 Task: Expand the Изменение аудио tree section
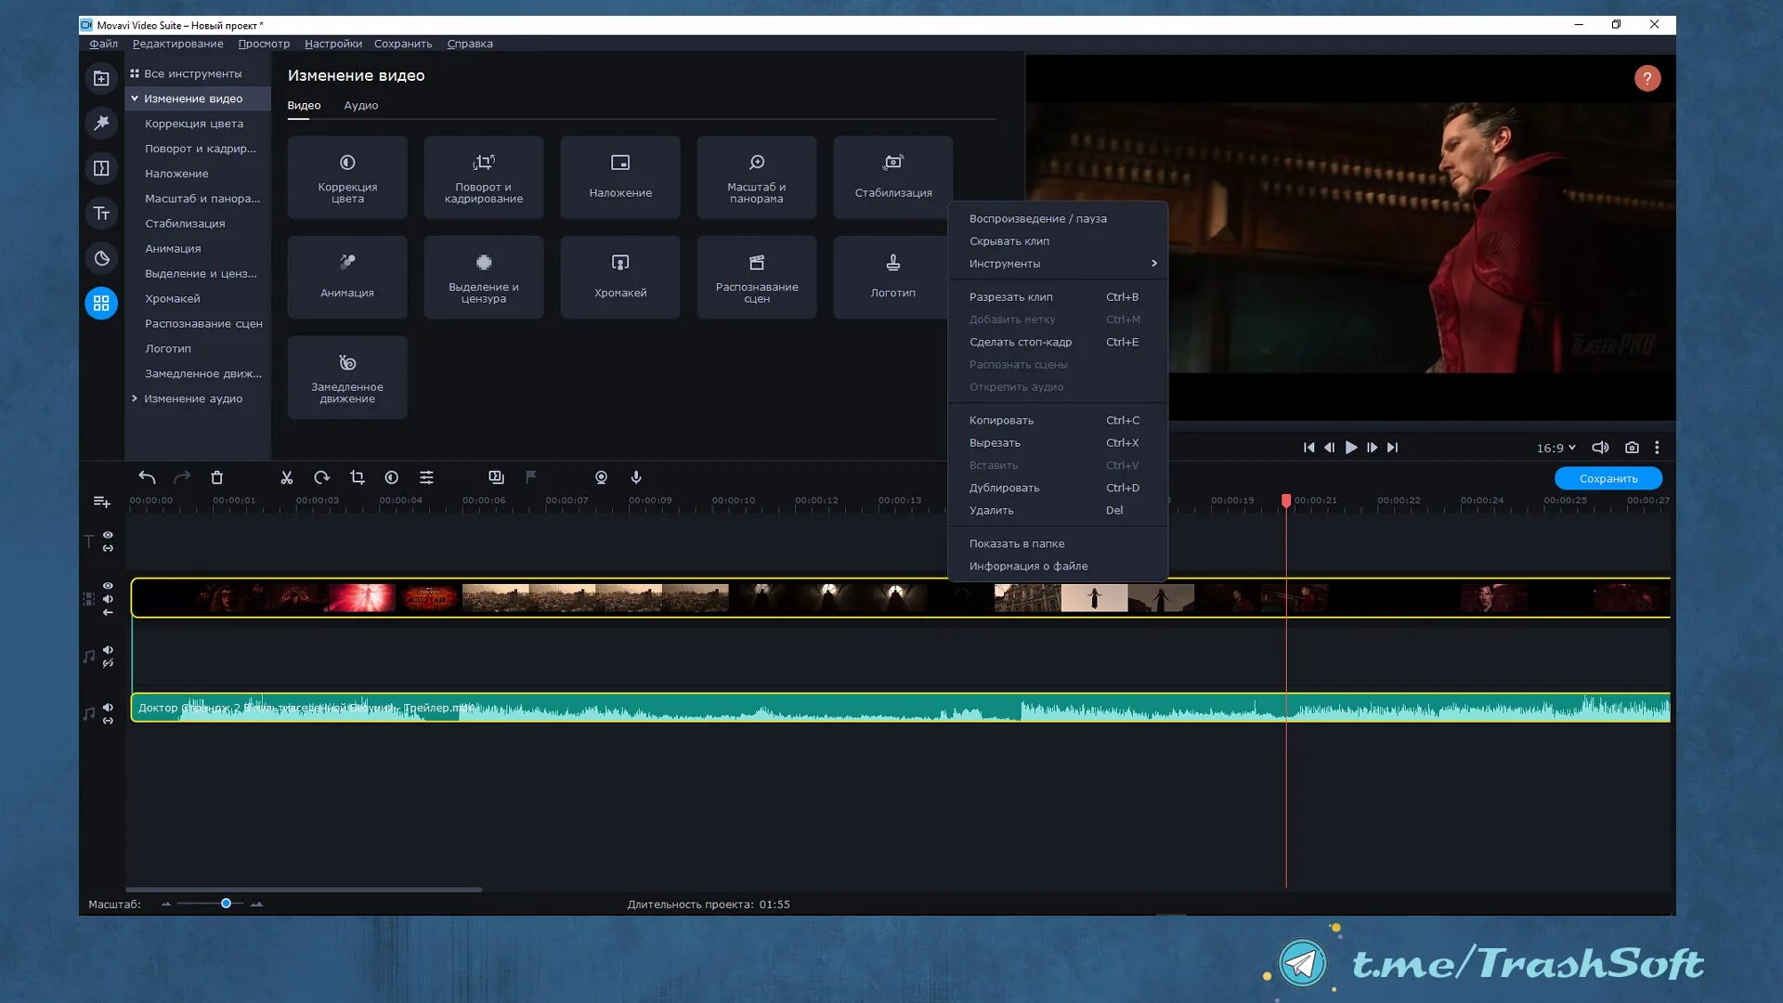(x=135, y=398)
